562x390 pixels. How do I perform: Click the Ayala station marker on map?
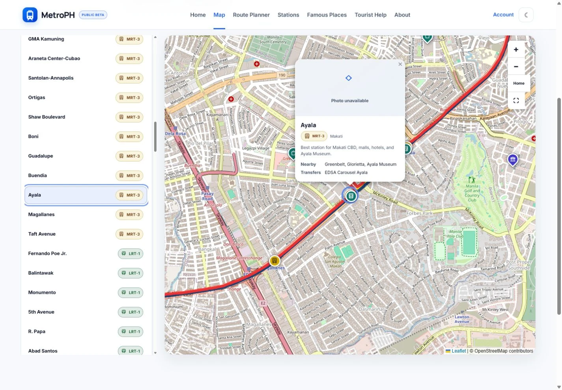click(351, 196)
